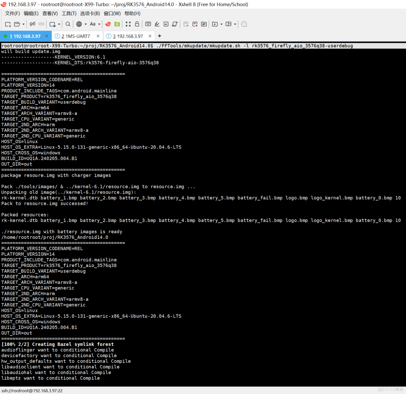Image resolution: width=406 pixels, height=394 pixels.
Task: Click 'devicefactory want to conditional Compile' line
Action: pyautogui.click(x=59, y=356)
